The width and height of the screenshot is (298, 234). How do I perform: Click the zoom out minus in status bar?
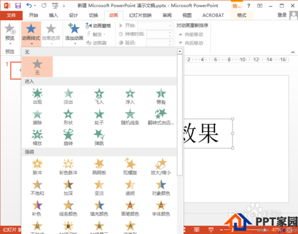222,230
